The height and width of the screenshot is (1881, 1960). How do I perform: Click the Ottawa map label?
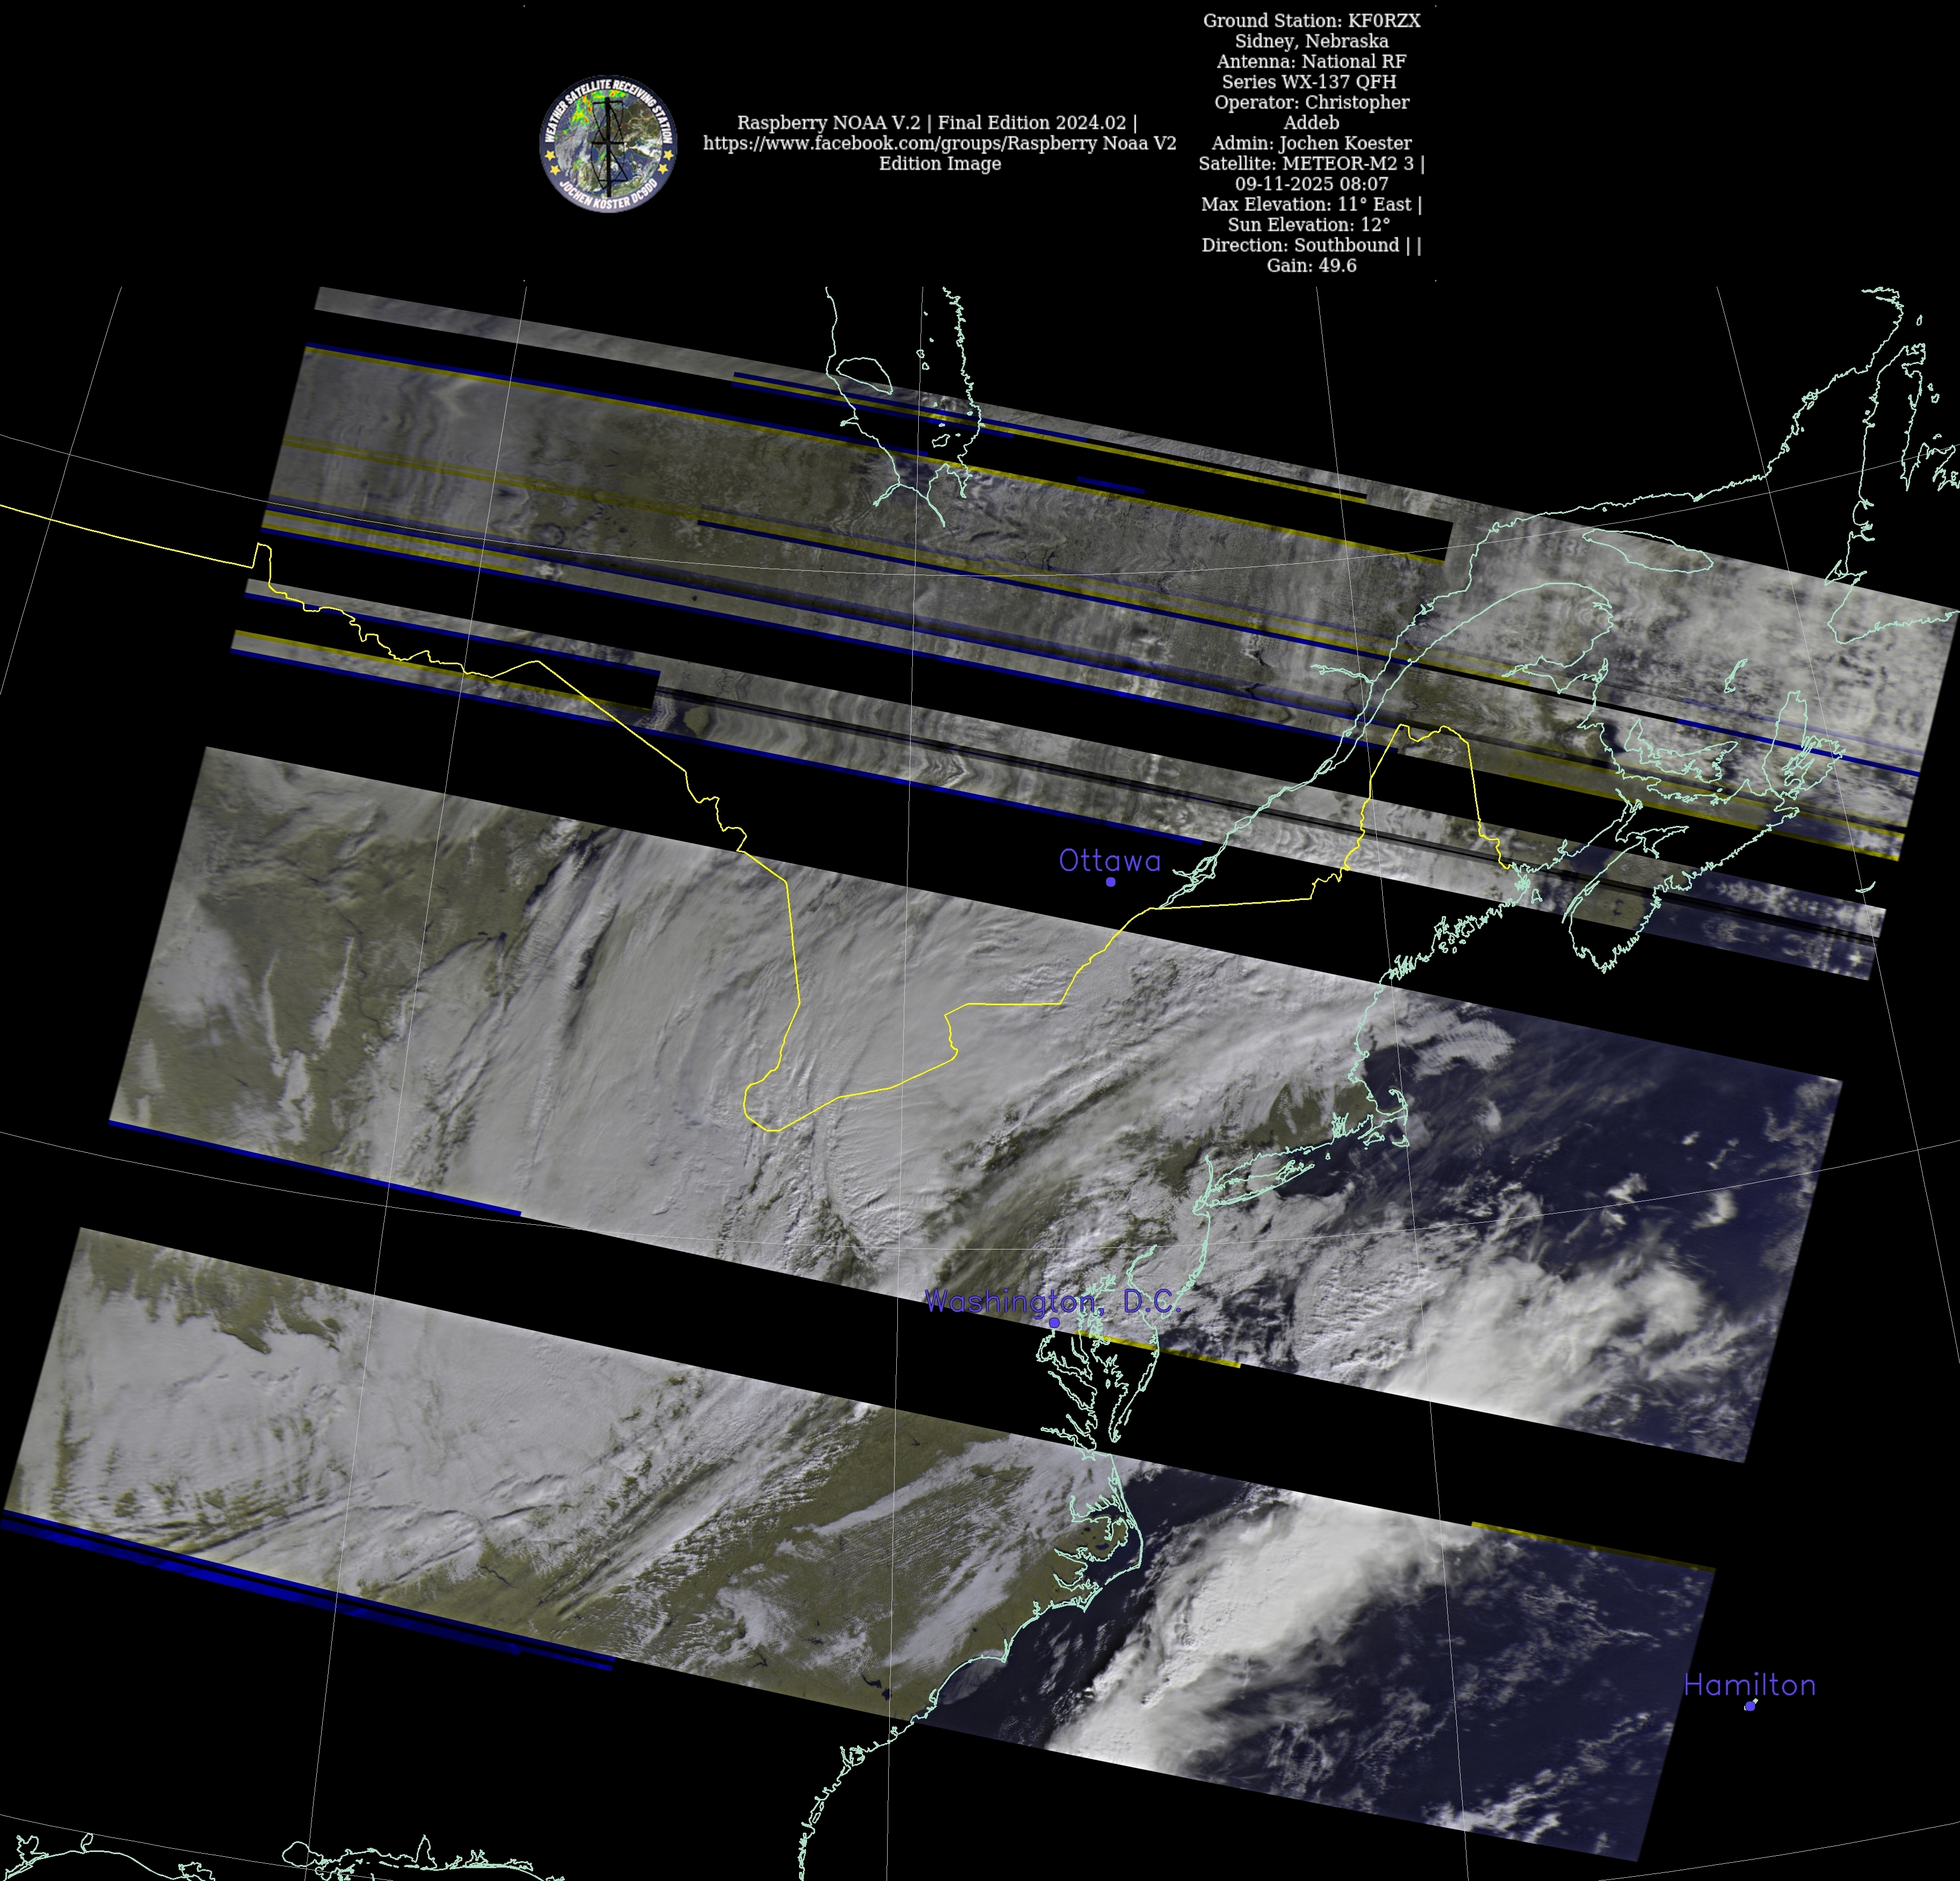click(x=1109, y=861)
